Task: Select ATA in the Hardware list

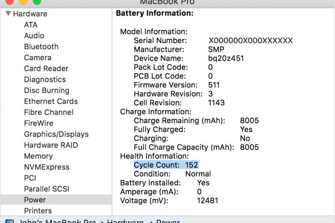Action: [x=31, y=25]
